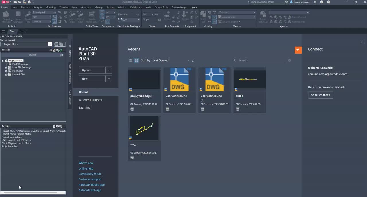Expand the Plant 3D Drawings node
The width and height of the screenshot is (367, 197).
[6, 68]
